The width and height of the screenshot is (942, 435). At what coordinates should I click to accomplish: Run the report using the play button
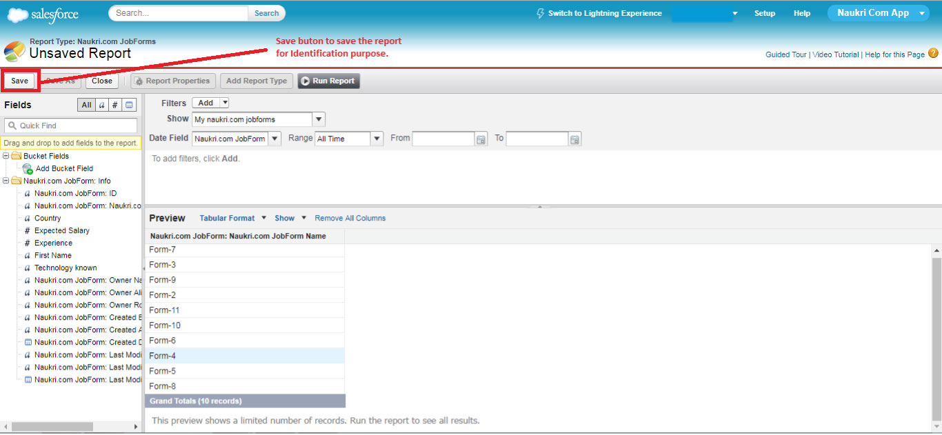[x=304, y=81]
